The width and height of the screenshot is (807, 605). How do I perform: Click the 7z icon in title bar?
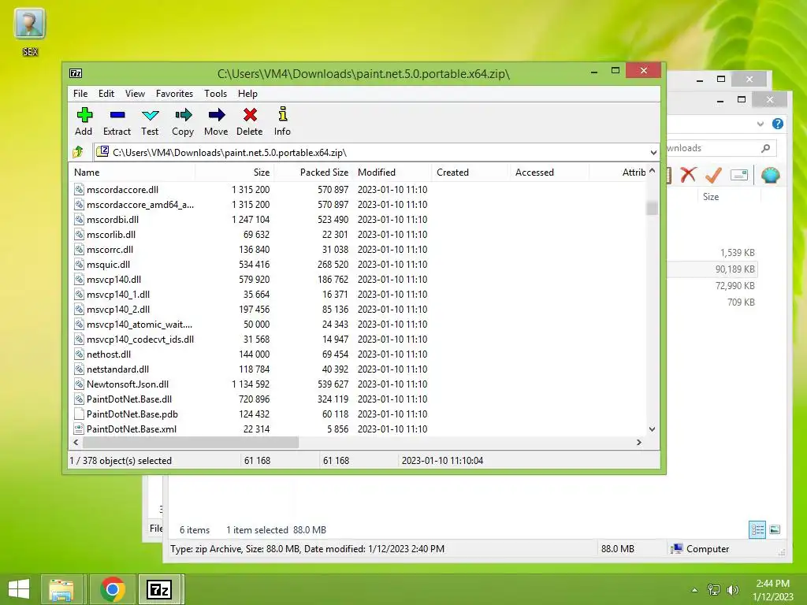click(x=76, y=73)
